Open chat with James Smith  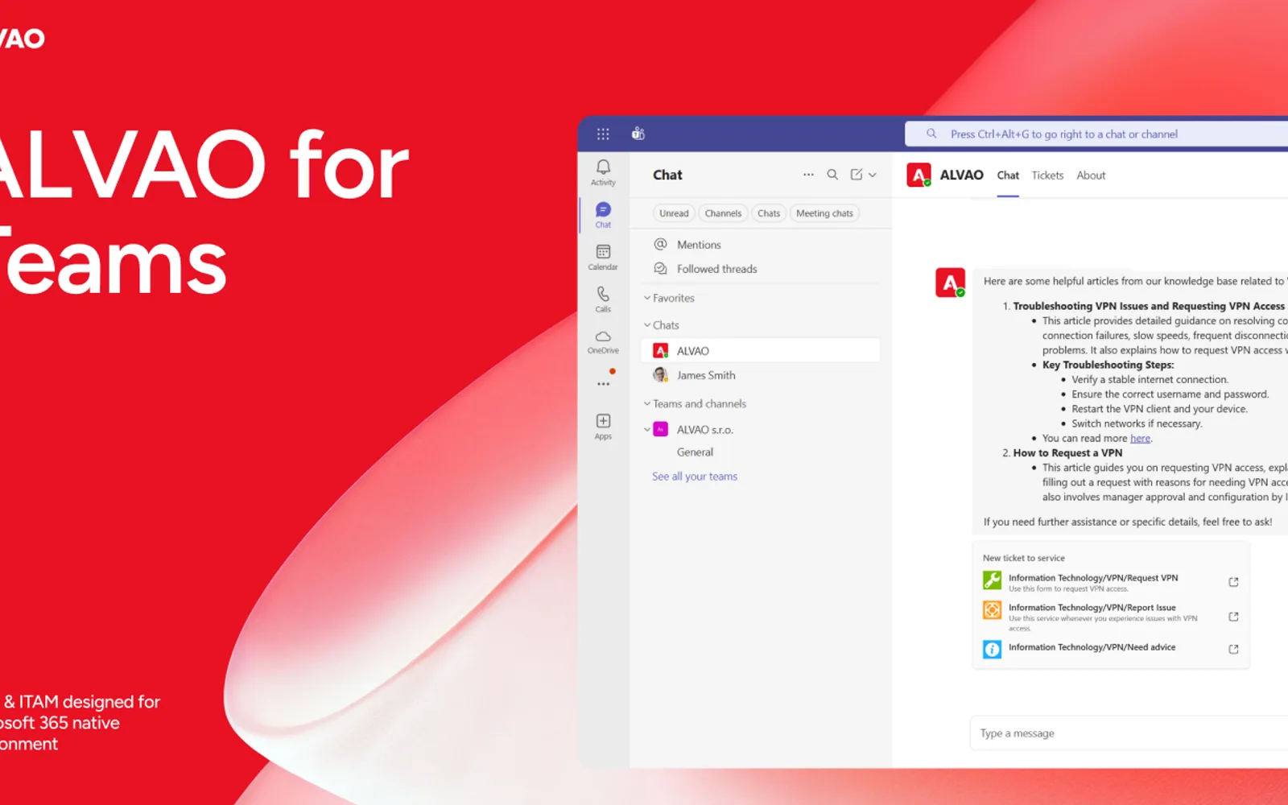click(x=760, y=375)
